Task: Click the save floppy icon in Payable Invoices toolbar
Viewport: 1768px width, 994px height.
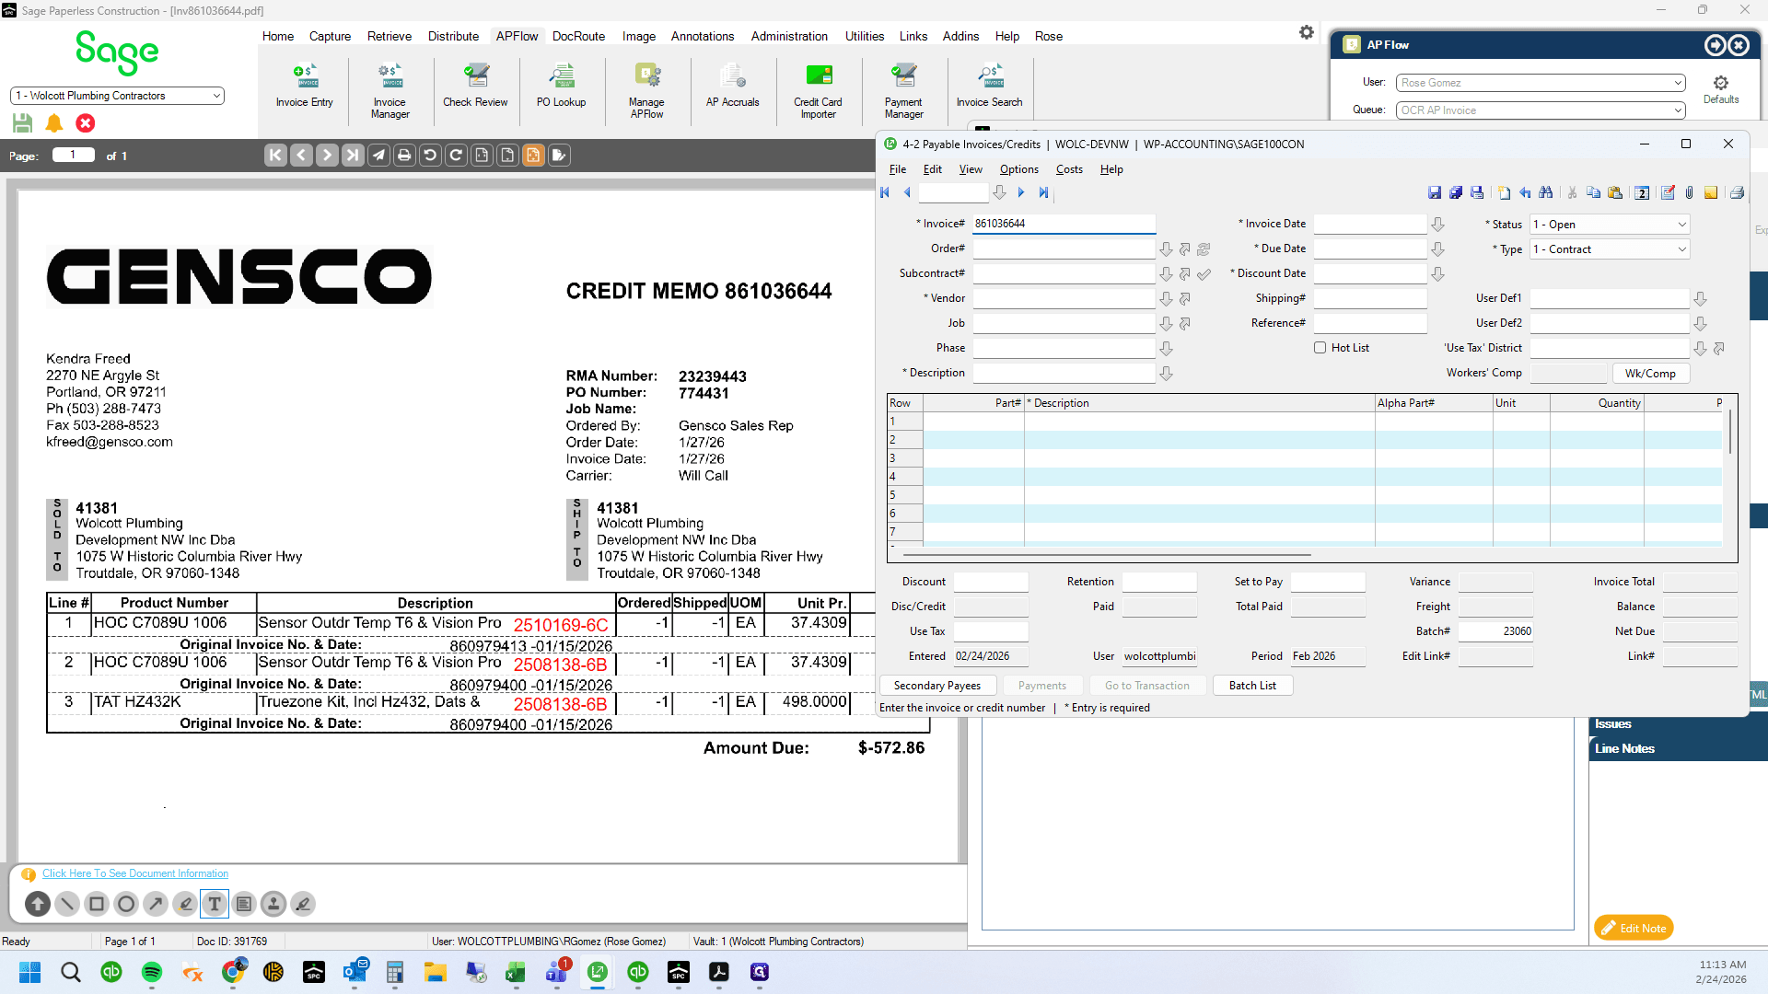Action: pyautogui.click(x=1434, y=193)
